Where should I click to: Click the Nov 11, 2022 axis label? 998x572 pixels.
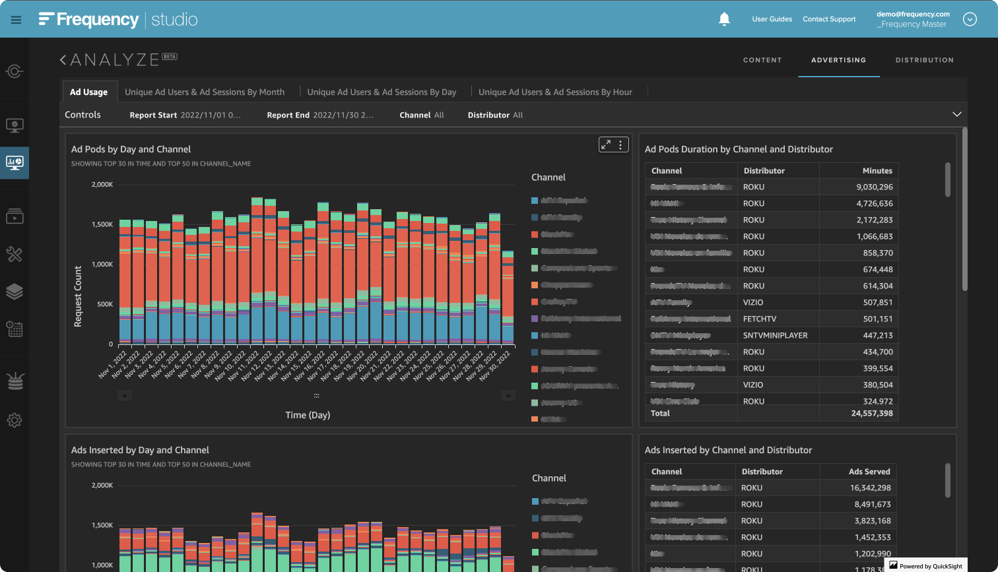point(245,366)
